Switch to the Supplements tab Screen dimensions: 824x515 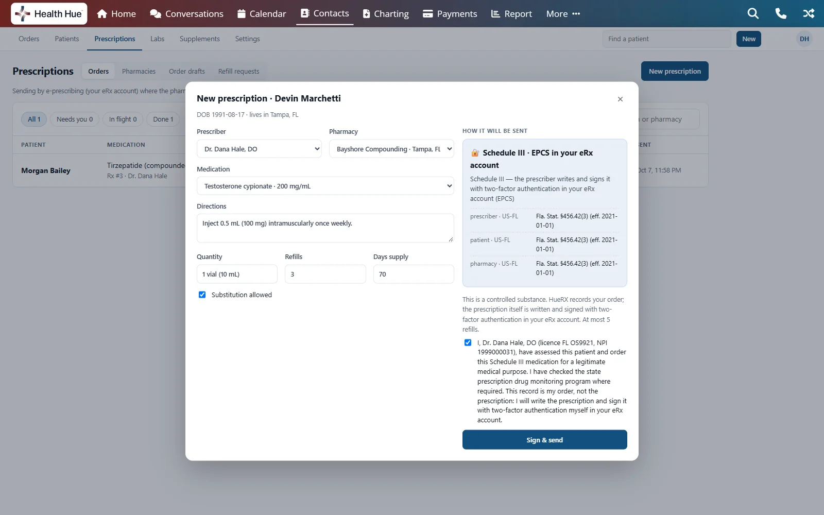[x=199, y=39]
